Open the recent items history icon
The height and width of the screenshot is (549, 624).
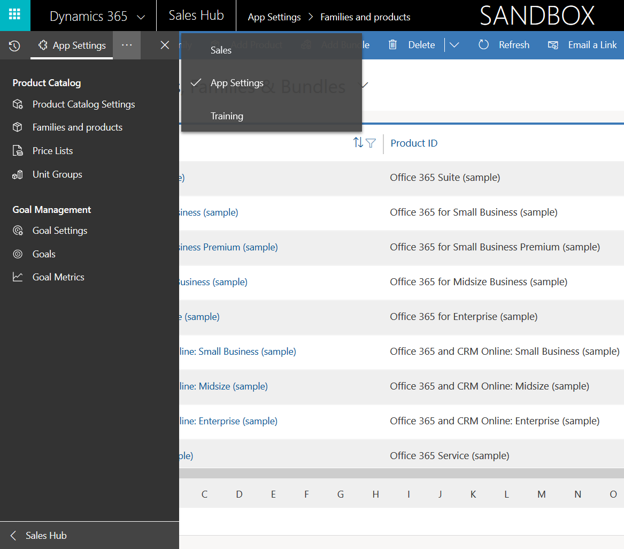14,45
